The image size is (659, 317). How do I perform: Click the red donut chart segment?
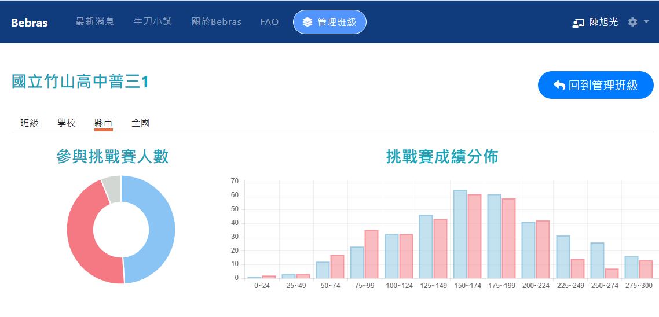(x=80, y=235)
